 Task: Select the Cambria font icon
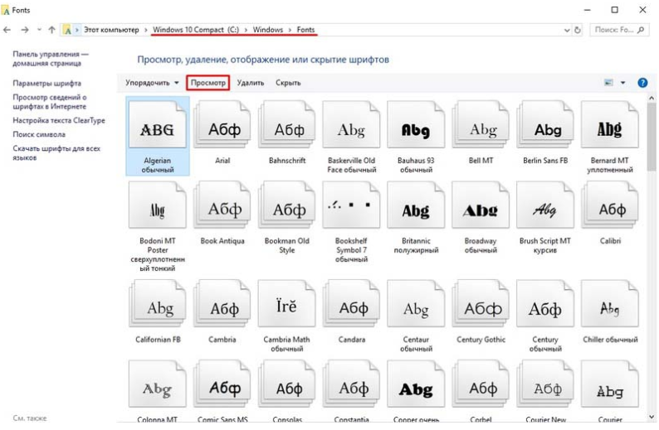(222, 304)
